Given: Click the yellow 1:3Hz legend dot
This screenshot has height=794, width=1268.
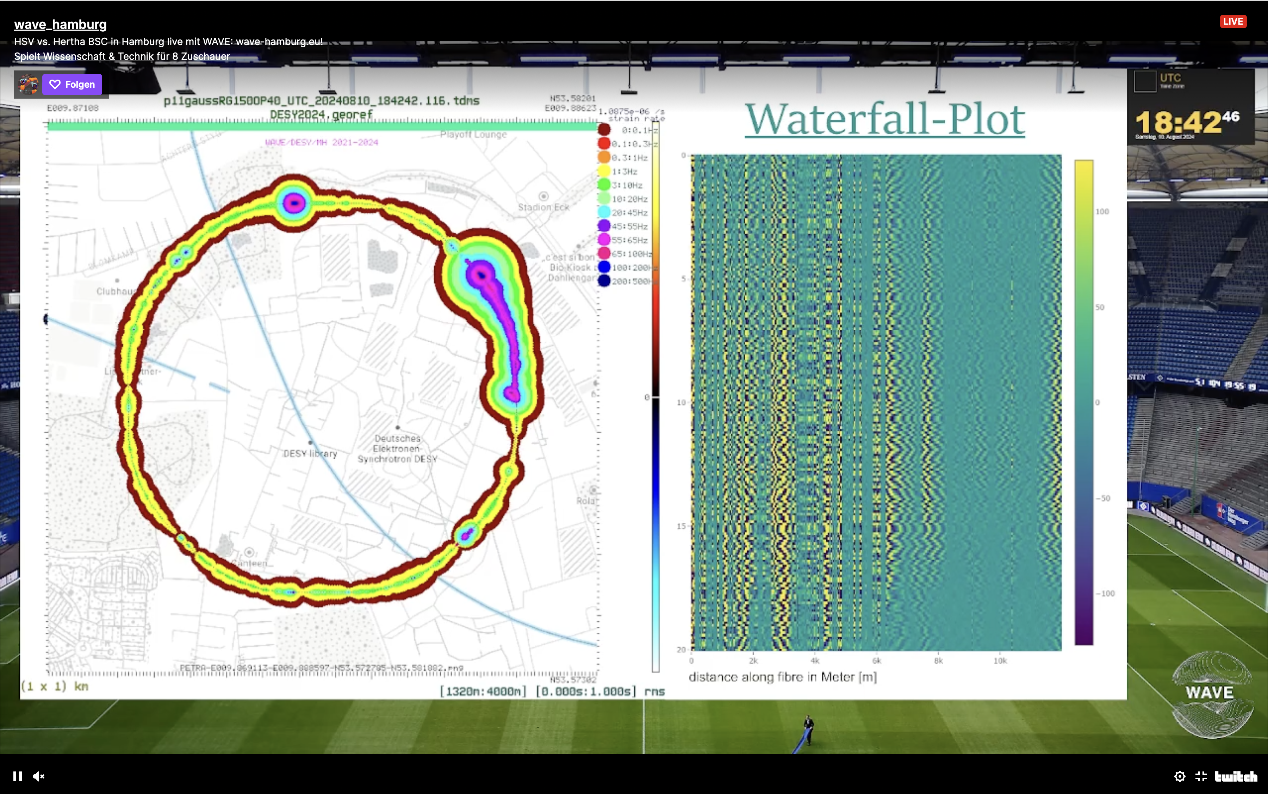Looking at the screenshot, I should coord(604,170).
